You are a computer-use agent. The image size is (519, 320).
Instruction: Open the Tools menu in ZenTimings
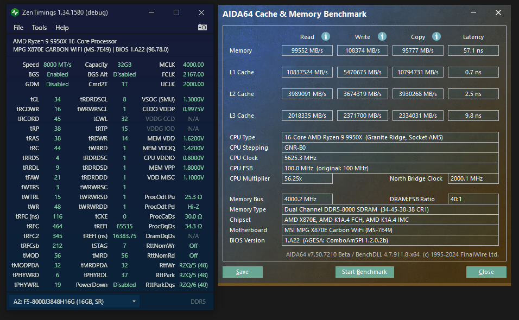[x=39, y=27]
